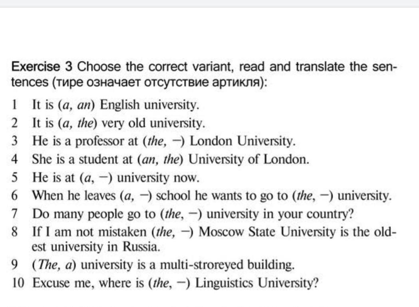
Task: Select the dash option in sentence 3
Action: 175,142
